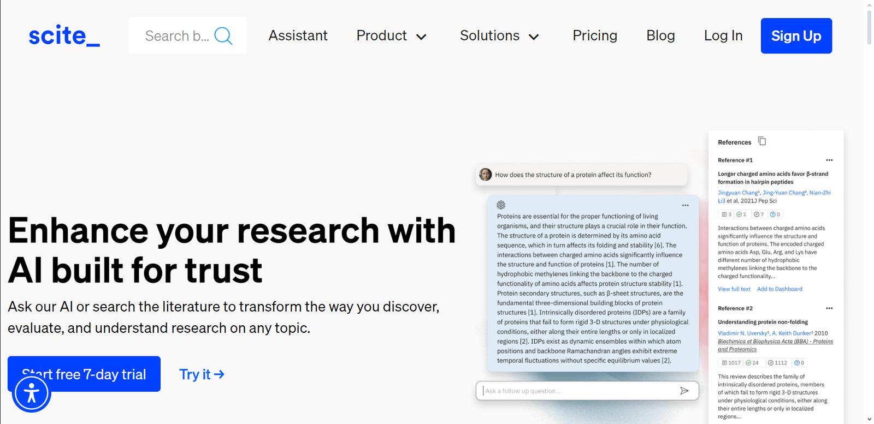This screenshot has width=874, height=424.
Task: Open the Blog page
Action: click(660, 35)
